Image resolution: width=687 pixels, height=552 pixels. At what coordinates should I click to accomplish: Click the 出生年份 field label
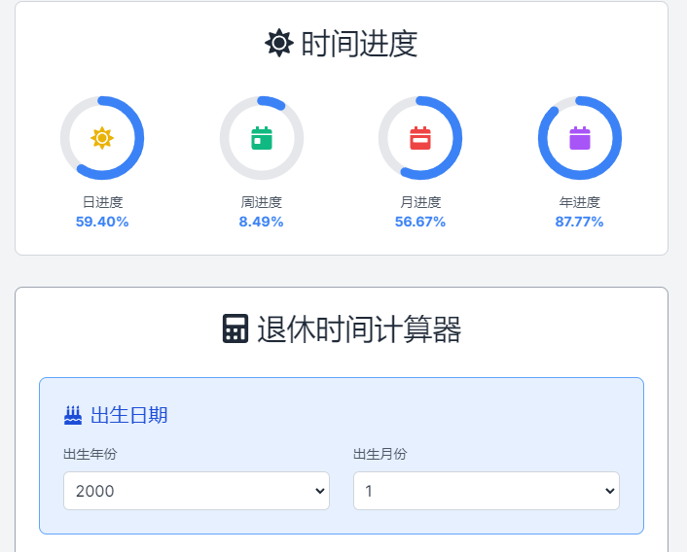[90, 454]
